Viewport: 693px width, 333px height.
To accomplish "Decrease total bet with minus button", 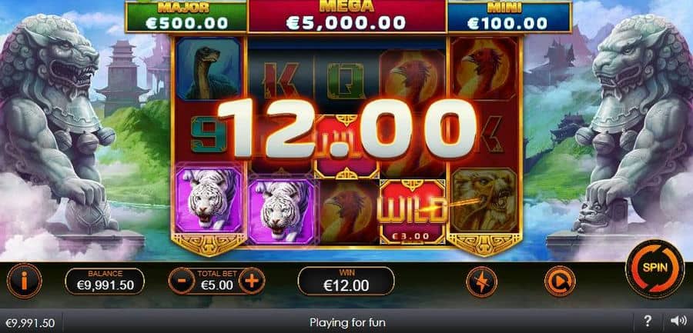I will 181,281.
